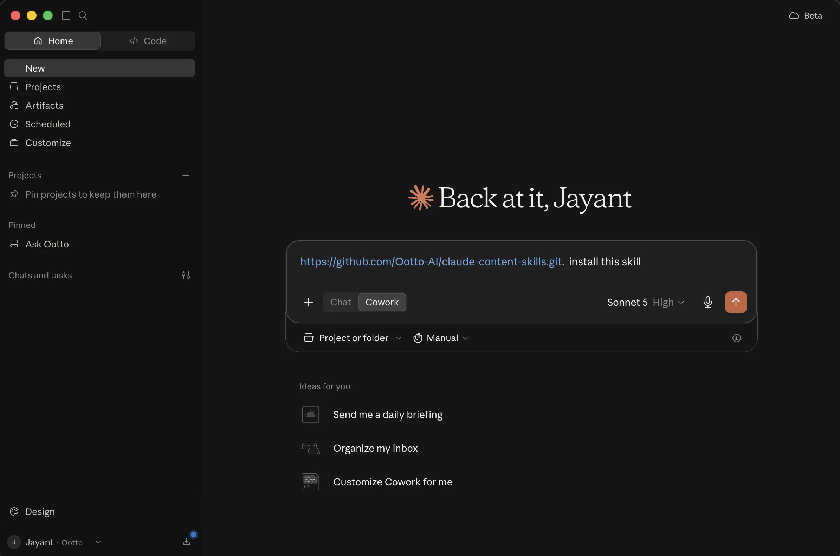The height and width of the screenshot is (556, 840).
Task: Click the plus attachment icon in composer
Action: tap(309, 302)
